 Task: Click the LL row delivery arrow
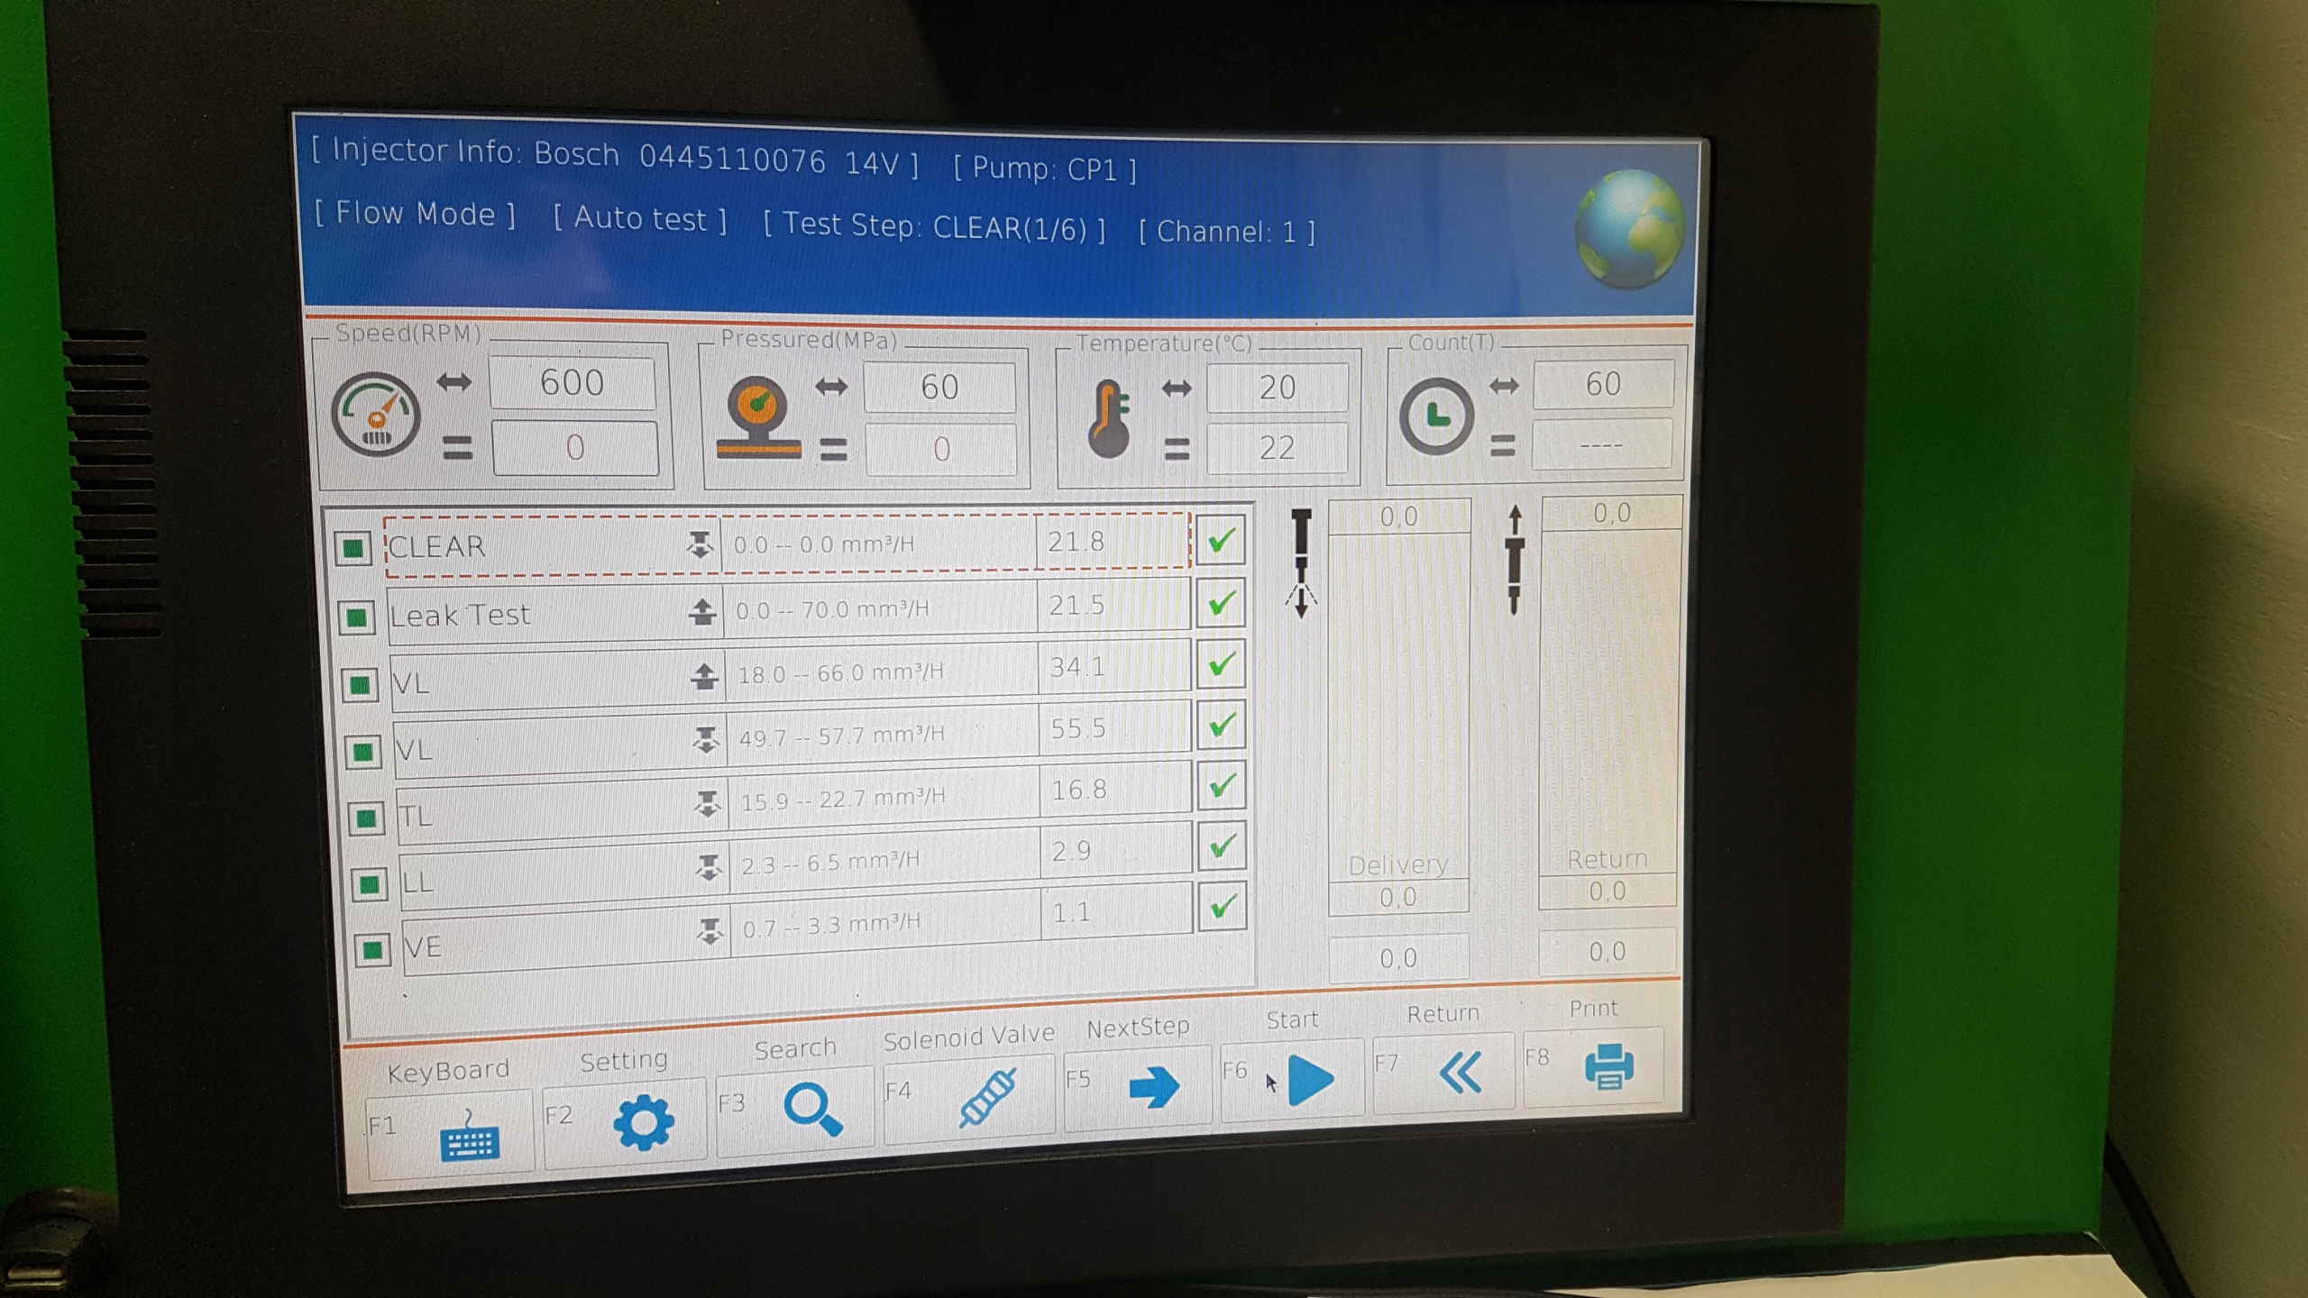coord(710,867)
